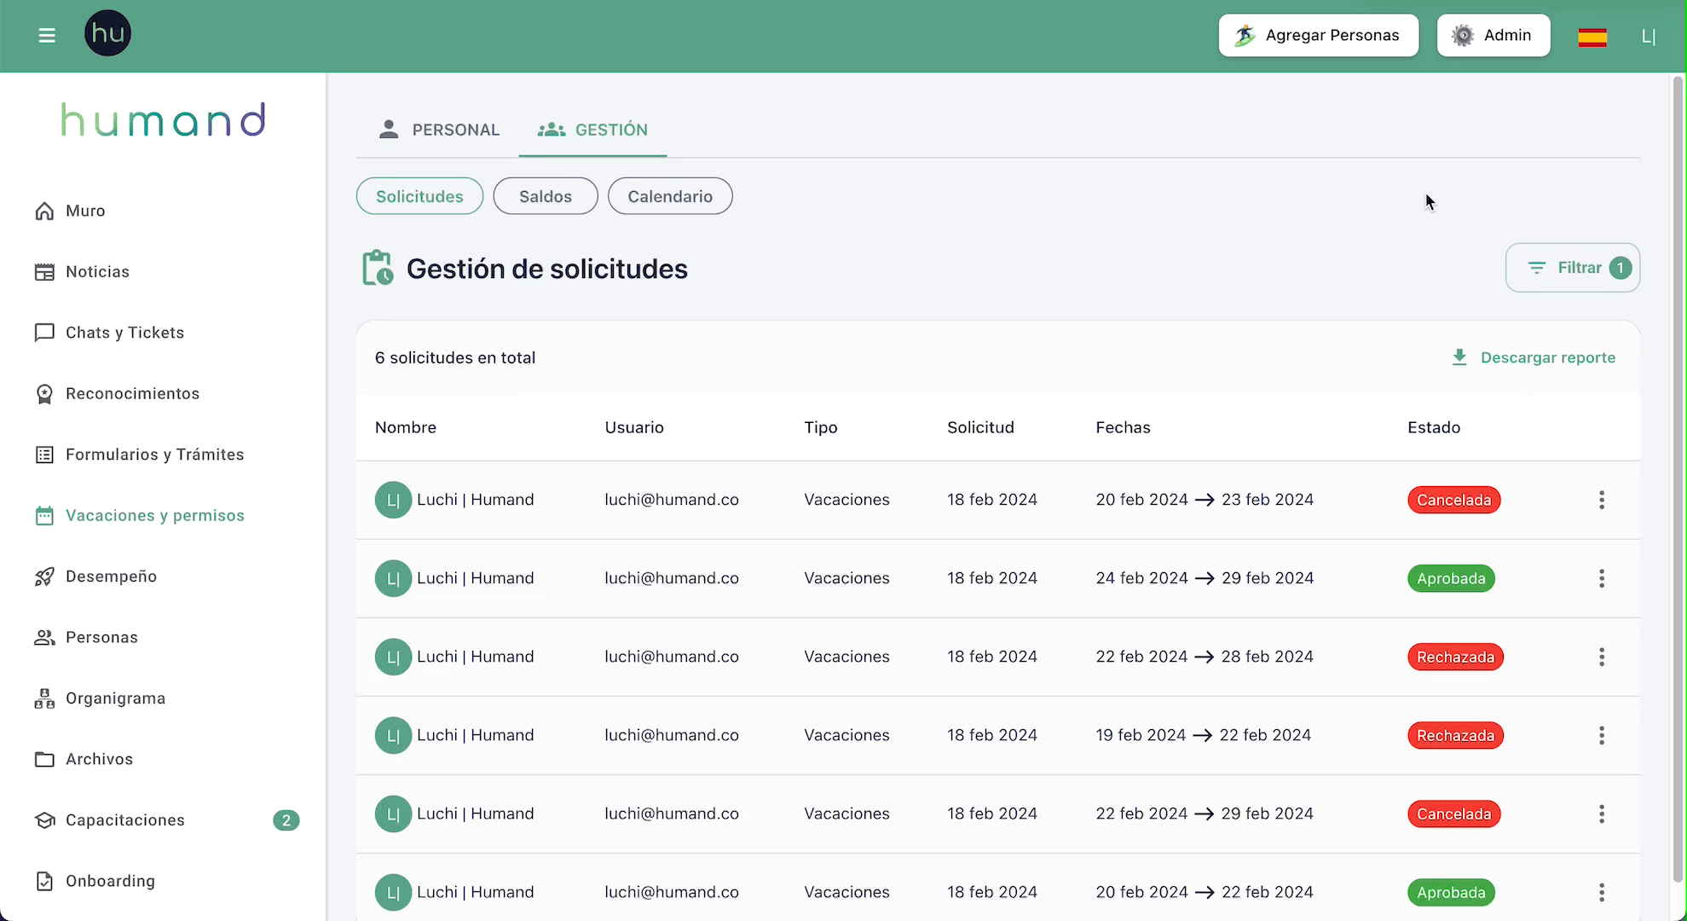Click the Filtrar button
Image resolution: width=1687 pixels, height=921 pixels.
tap(1572, 268)
